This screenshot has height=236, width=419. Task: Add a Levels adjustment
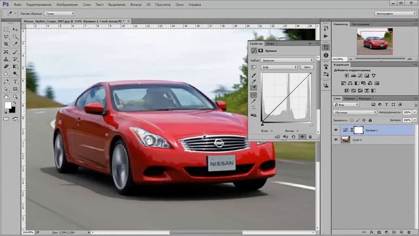point(354,76)
